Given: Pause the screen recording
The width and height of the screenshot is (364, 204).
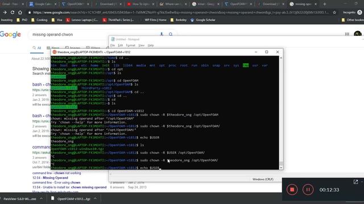Looking at the screenshot, I should pyautogui.click(x=308, y=190).
